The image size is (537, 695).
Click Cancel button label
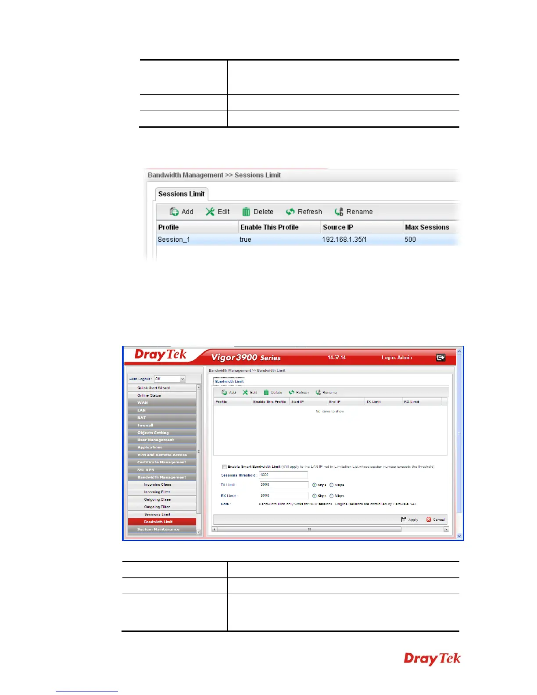coord(439,519)
